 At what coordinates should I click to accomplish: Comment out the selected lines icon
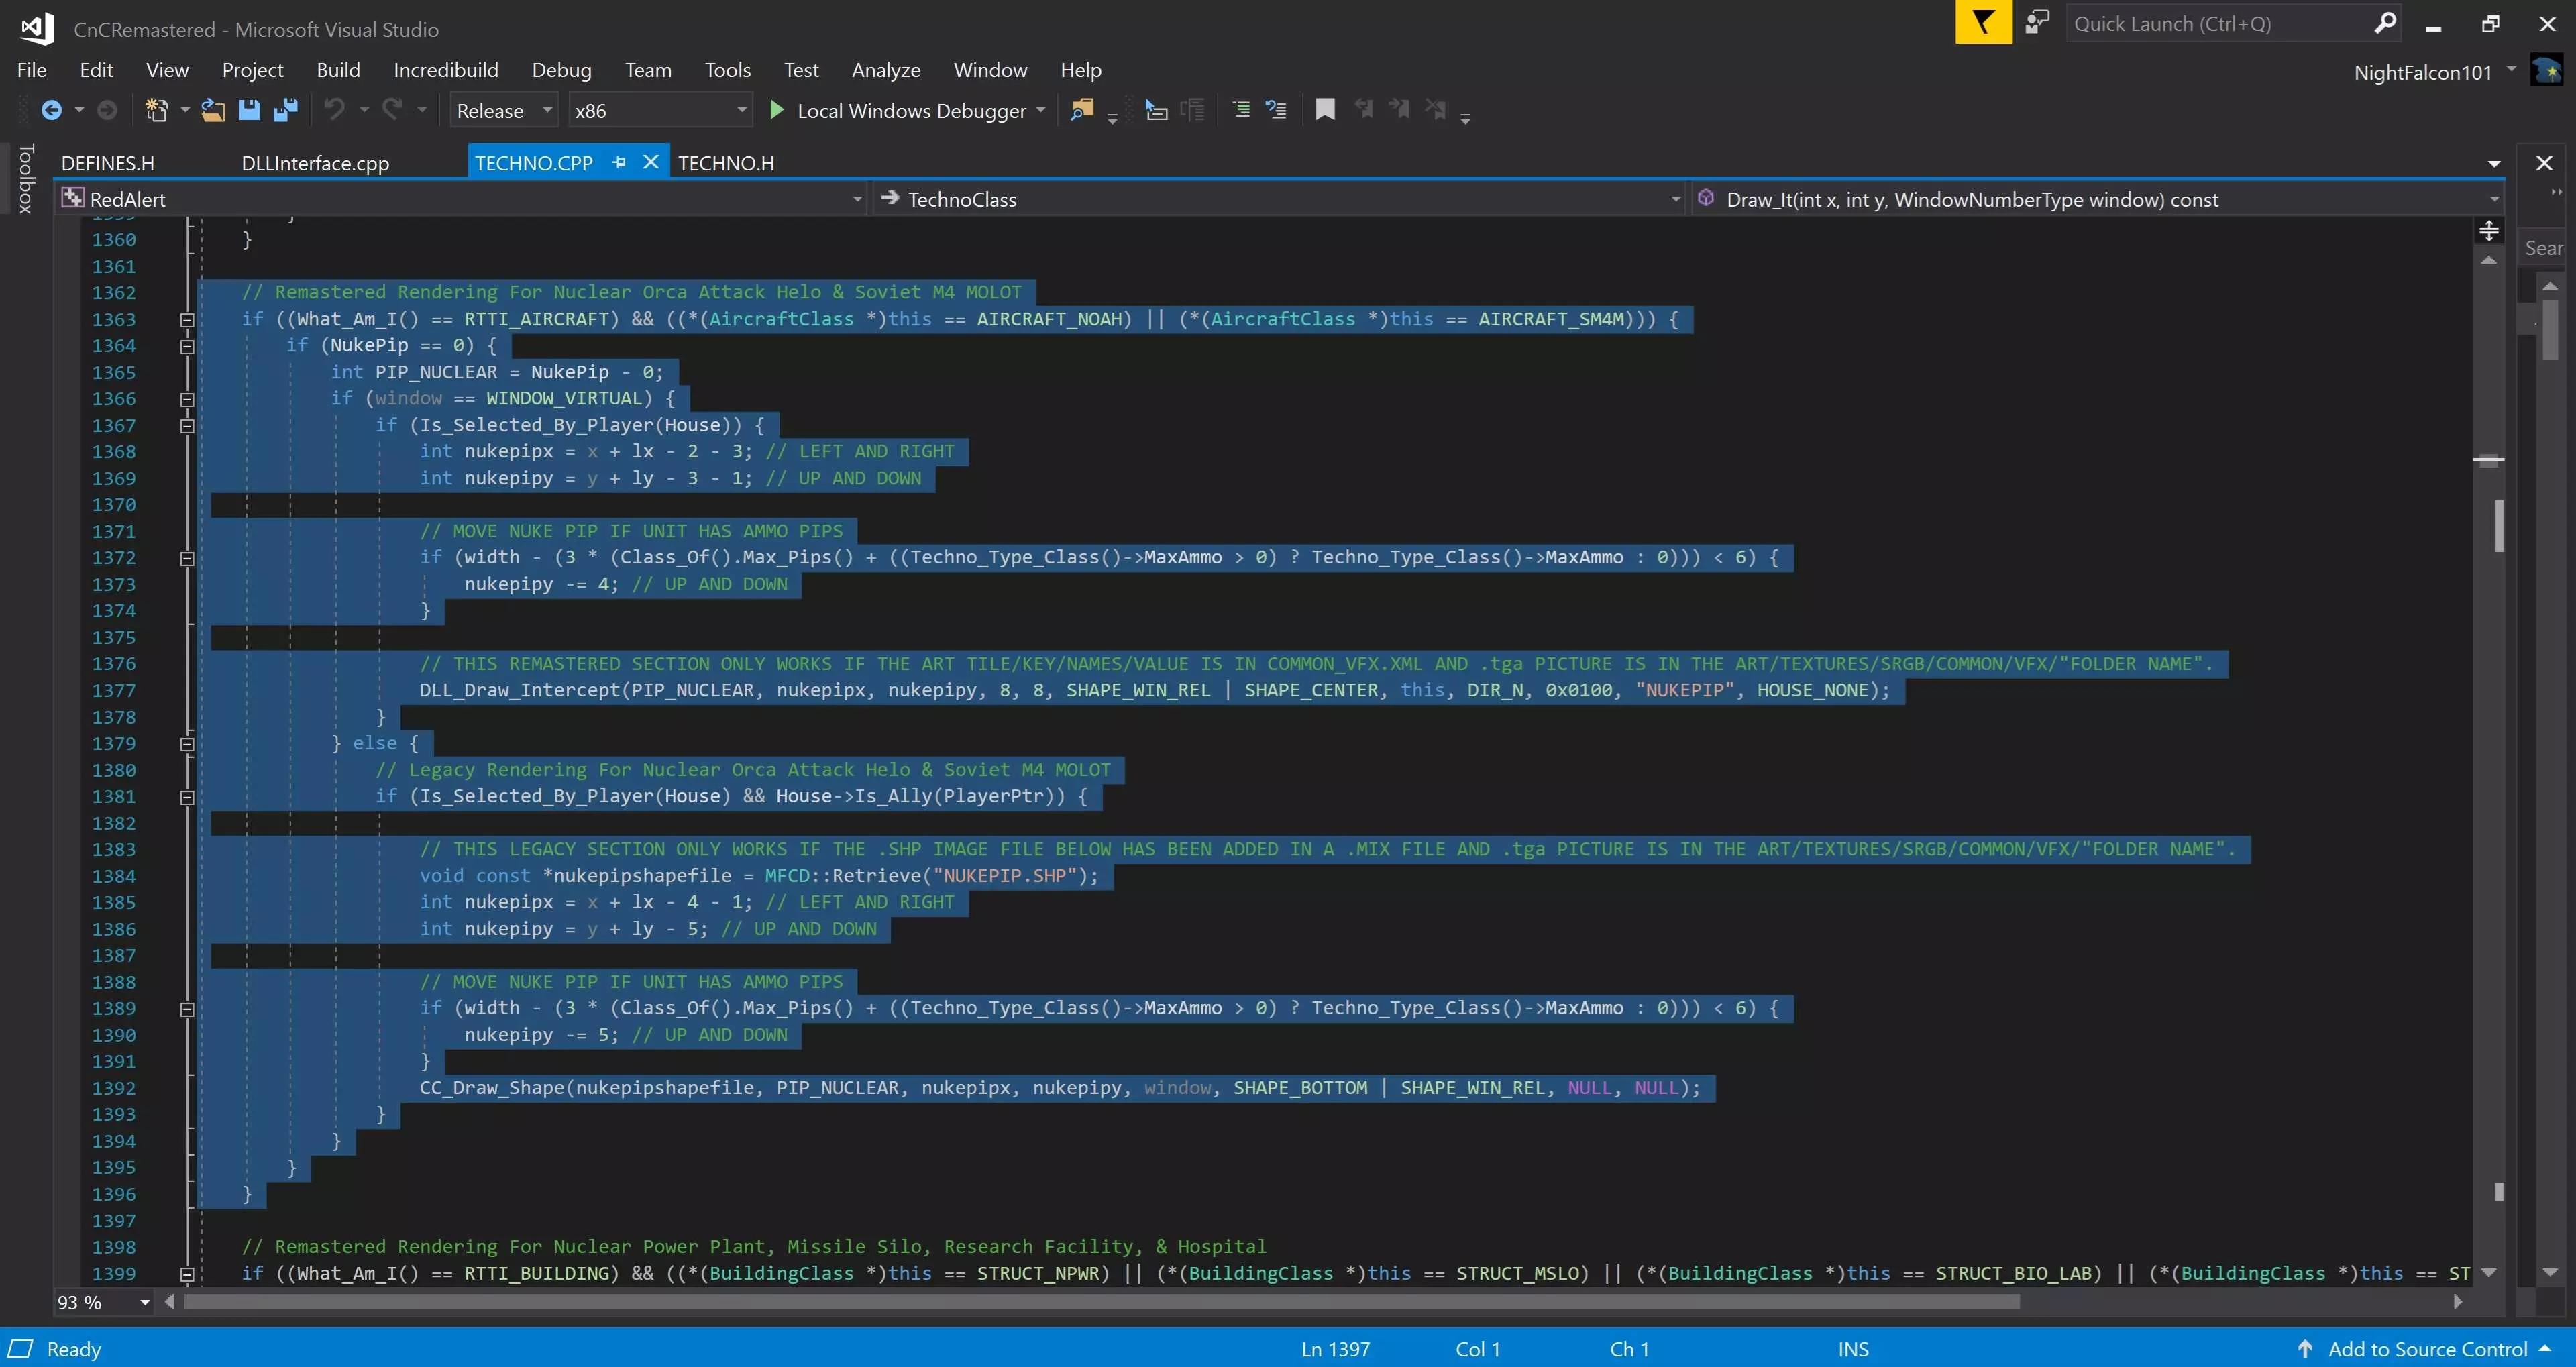tap(1241, 110)
